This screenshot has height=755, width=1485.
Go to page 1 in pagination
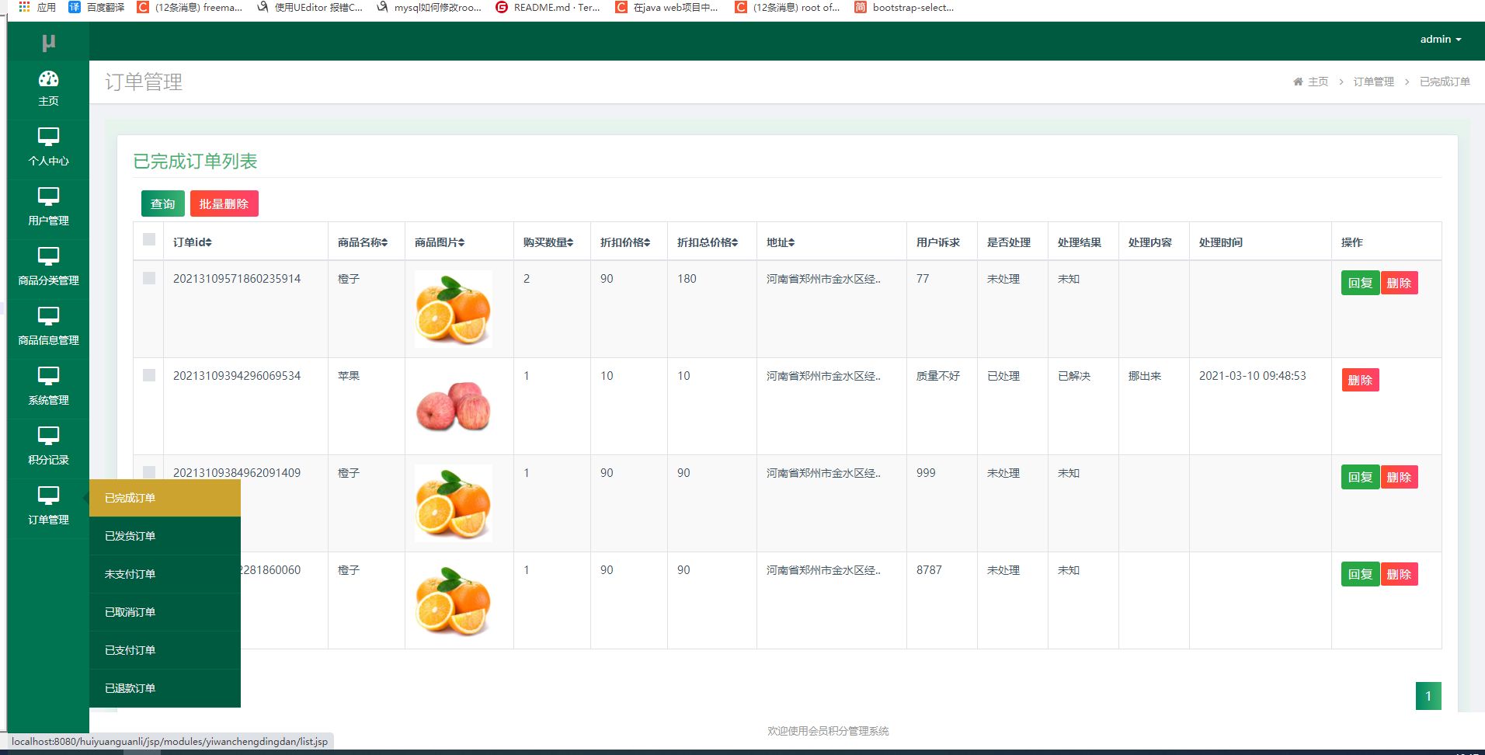(1428, 696)
